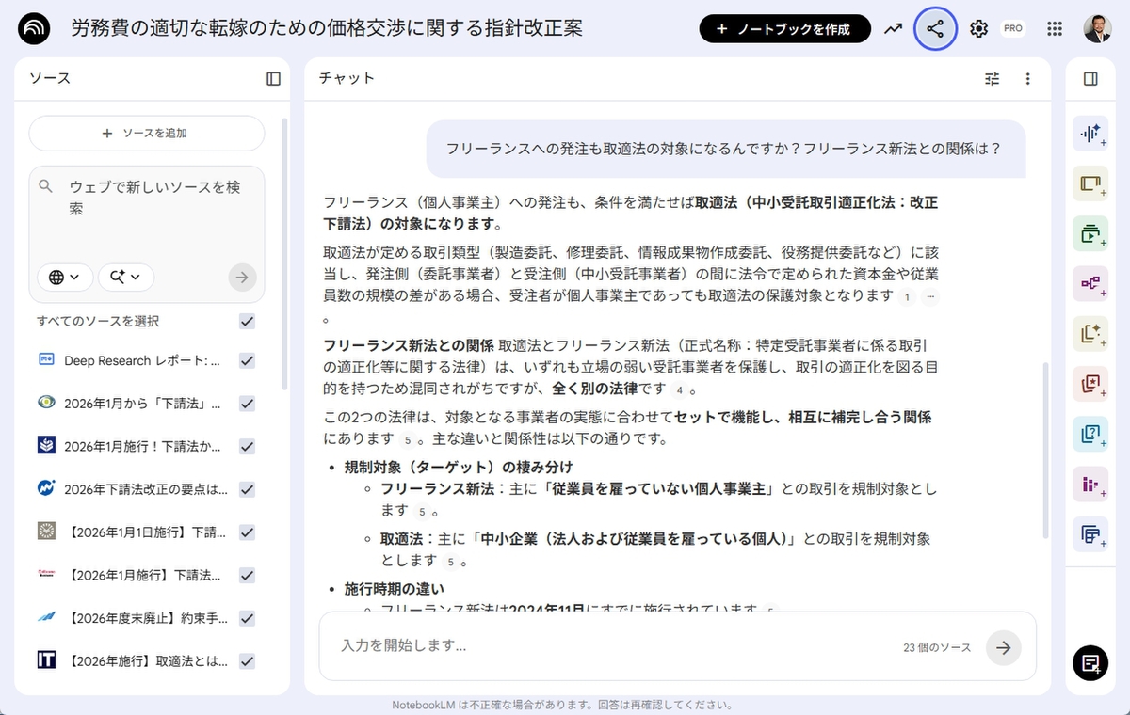Click the notebook title text
Viewport: 1130px width, 715px height.
pyautogui.click(x=327, y=28)
